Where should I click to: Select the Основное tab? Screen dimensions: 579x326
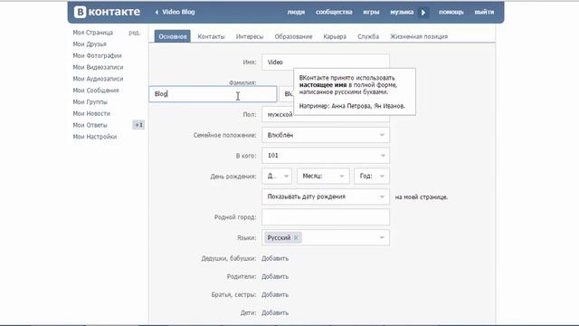point(173,36)
